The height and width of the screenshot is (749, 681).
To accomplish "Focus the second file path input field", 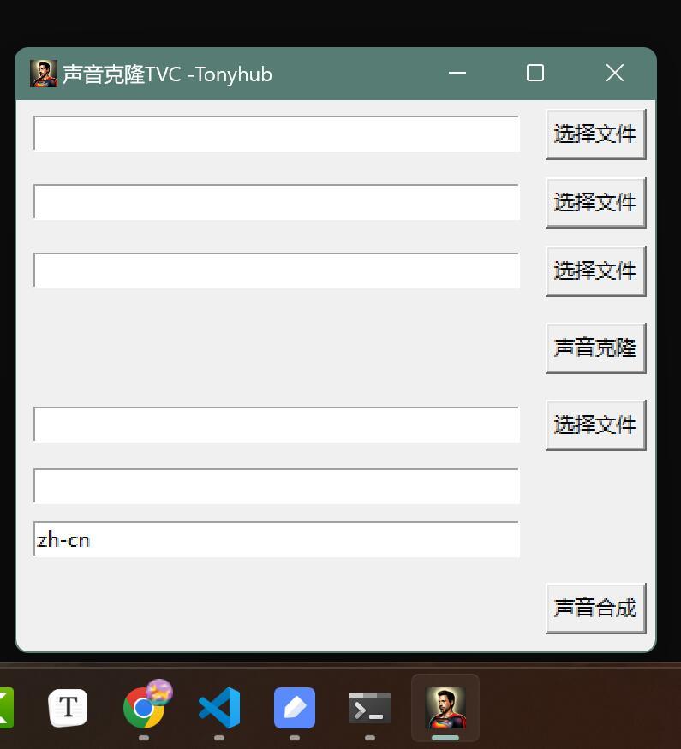I will point(277,202).
